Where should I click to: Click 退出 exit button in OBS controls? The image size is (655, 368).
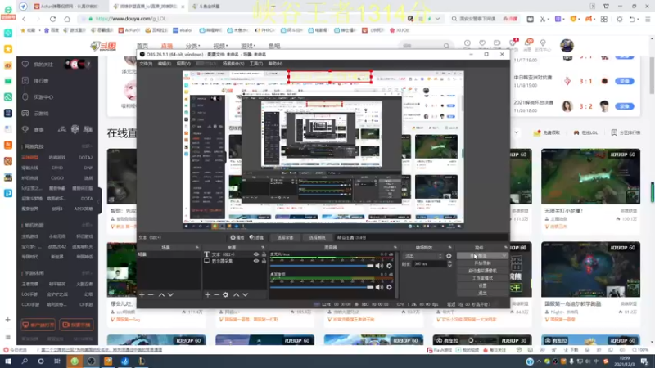(482, 294)
